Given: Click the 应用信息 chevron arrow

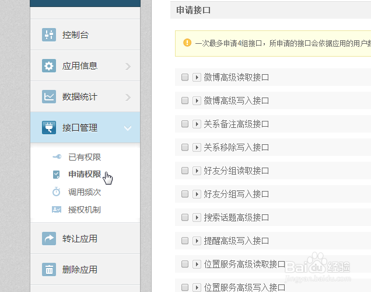Looking at the screenshot, I should click(128, 67).
